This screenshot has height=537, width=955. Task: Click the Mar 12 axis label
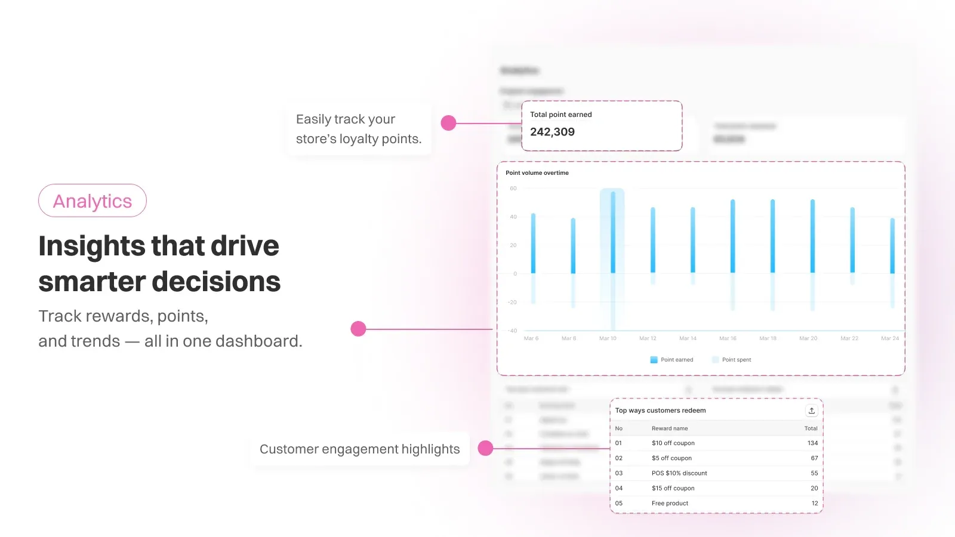648,338
